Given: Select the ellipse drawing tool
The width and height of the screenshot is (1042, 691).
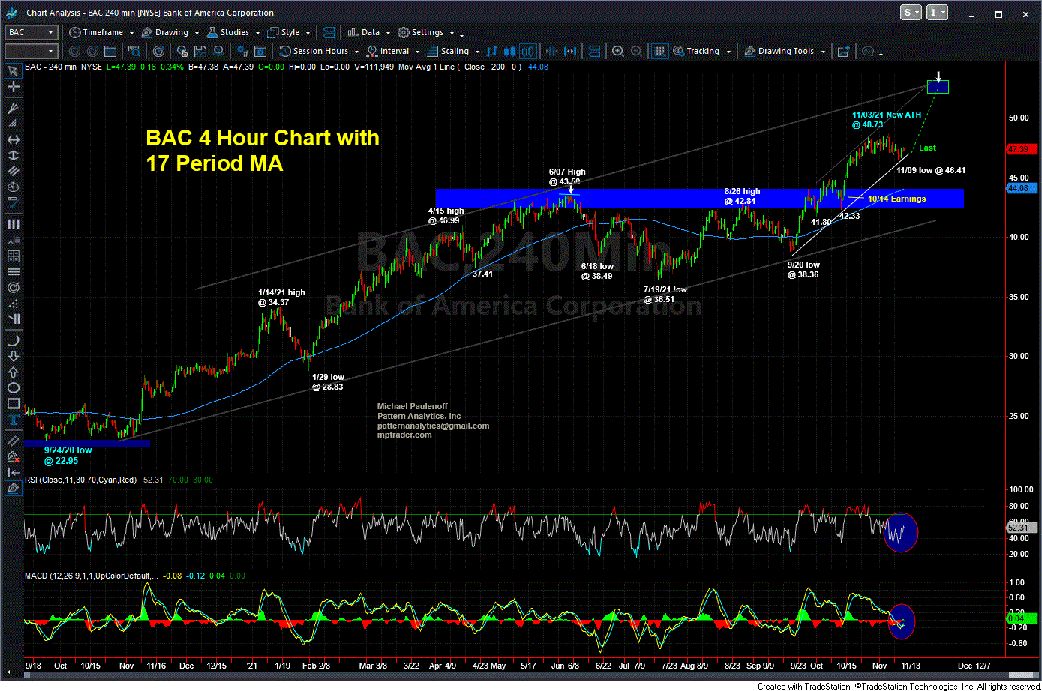Looking at the screenshot, I should click(13, 387).
